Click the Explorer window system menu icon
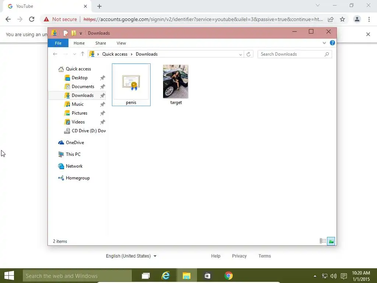Screen dimensions: 377x283 (x=54, y=33)
